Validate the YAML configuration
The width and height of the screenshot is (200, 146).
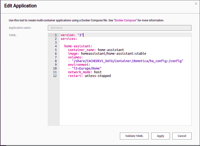point(134,136)
